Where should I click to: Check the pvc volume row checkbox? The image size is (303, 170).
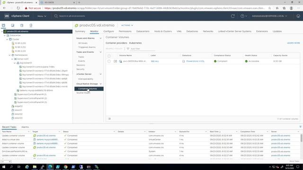pos(109,61)
